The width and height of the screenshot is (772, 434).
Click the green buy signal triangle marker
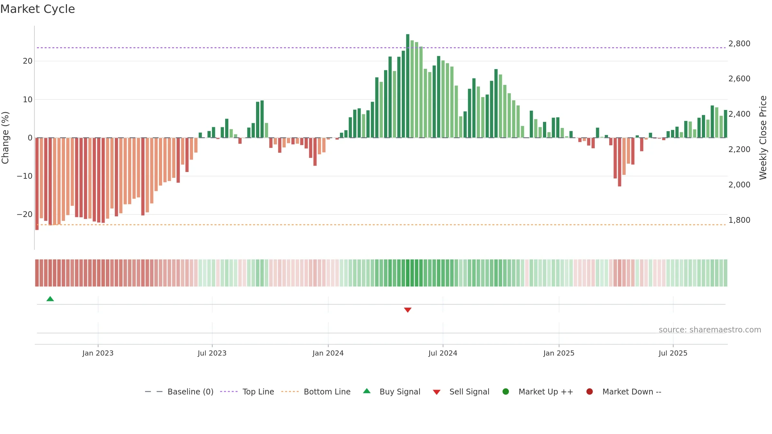coord(50,299)
